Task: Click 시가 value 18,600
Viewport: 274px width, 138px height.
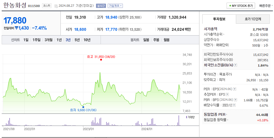Action: pyautogui.click(x=80, y=29)
